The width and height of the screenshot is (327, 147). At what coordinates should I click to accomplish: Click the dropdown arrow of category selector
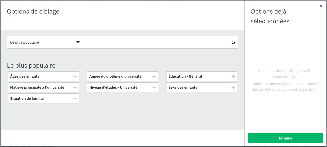[x=78, y=42]
